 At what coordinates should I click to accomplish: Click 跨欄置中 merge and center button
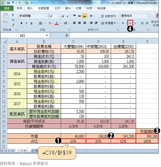108,23
